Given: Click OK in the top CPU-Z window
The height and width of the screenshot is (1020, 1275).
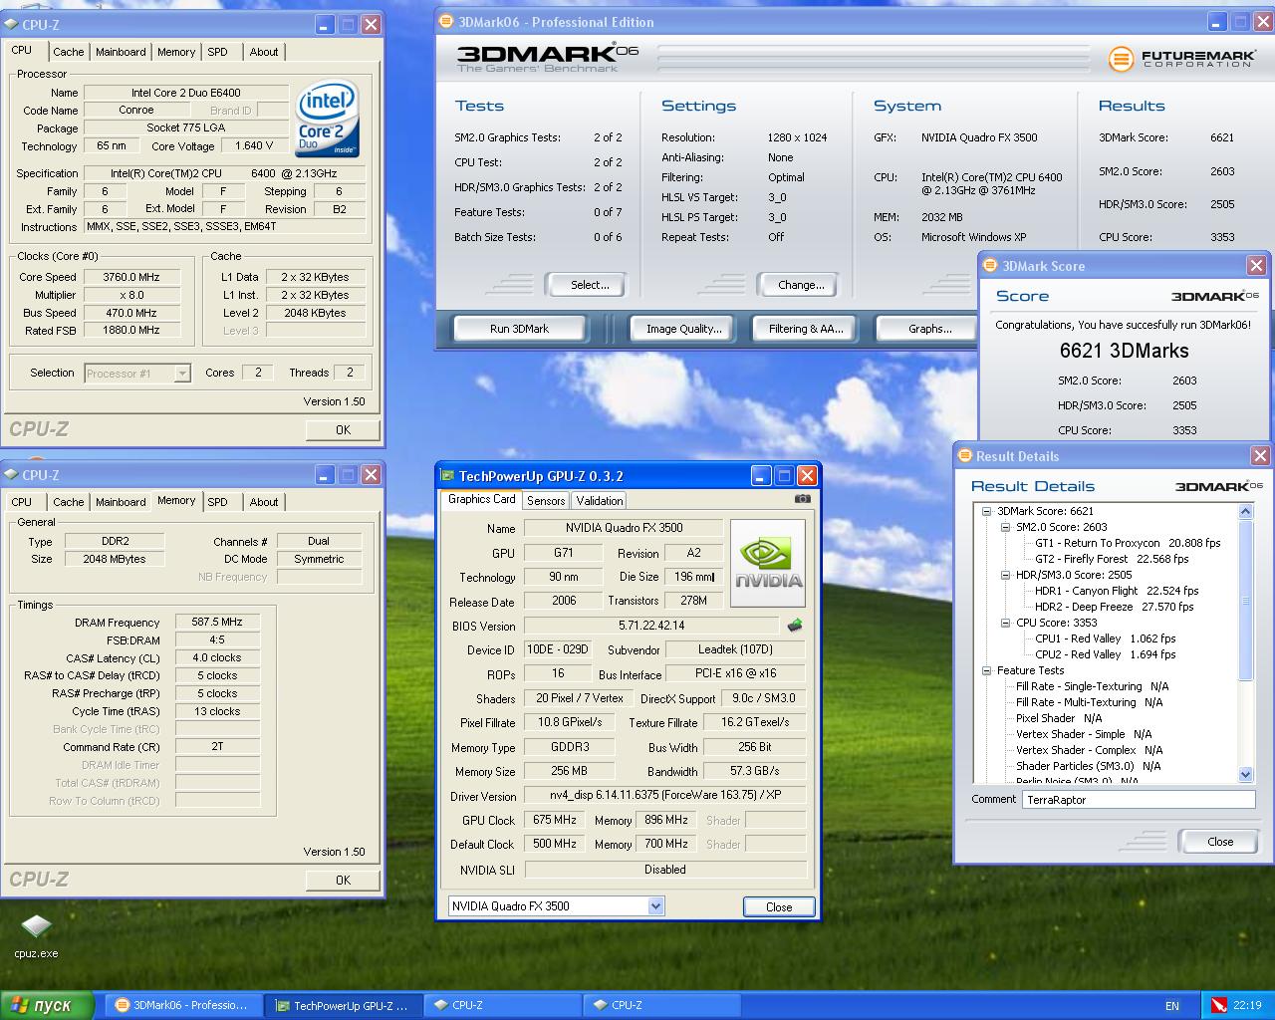Looking at the screenshot, I should point(343,430).
